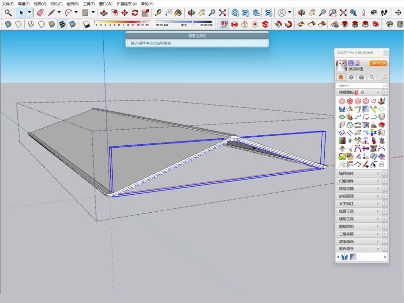Click the red roof icon in SUAPP panel
The width and height of the screenshot is (404, 303).
[x=381, y=125]
